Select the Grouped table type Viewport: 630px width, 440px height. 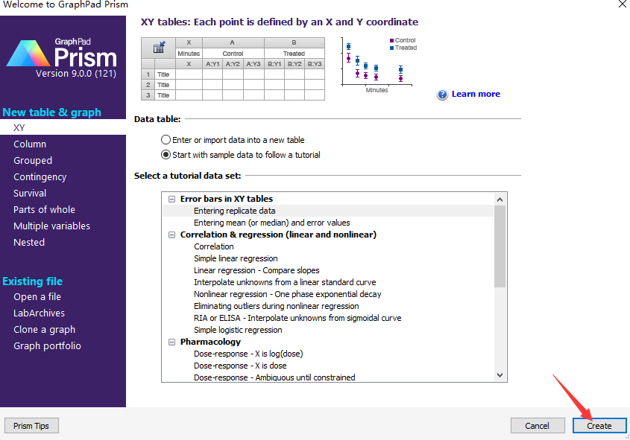[x=33, y=160]
